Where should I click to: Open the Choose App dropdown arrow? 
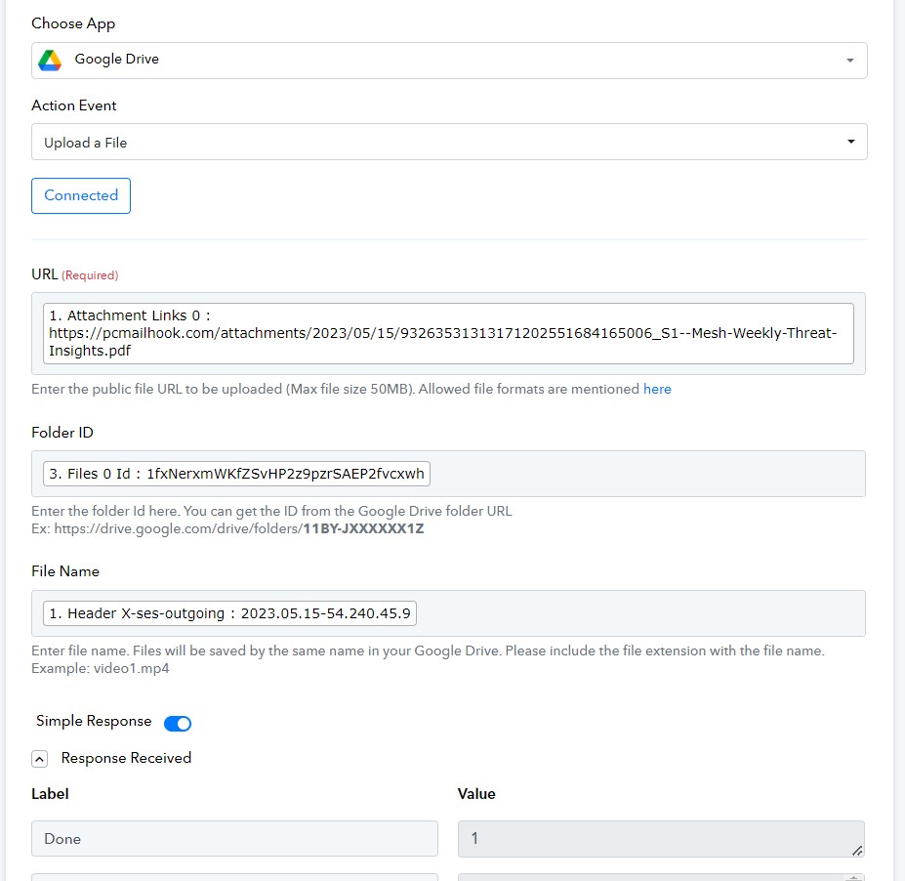point(849,61)
